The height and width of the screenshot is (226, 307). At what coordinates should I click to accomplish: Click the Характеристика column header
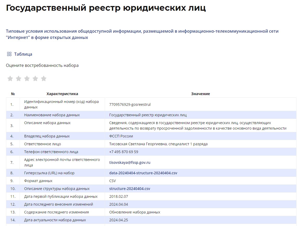coord(62,94)
